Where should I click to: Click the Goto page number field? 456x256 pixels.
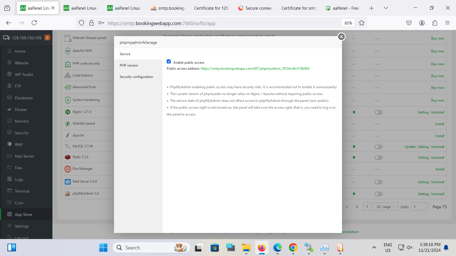pyautogui.click(x=419, y=207)
